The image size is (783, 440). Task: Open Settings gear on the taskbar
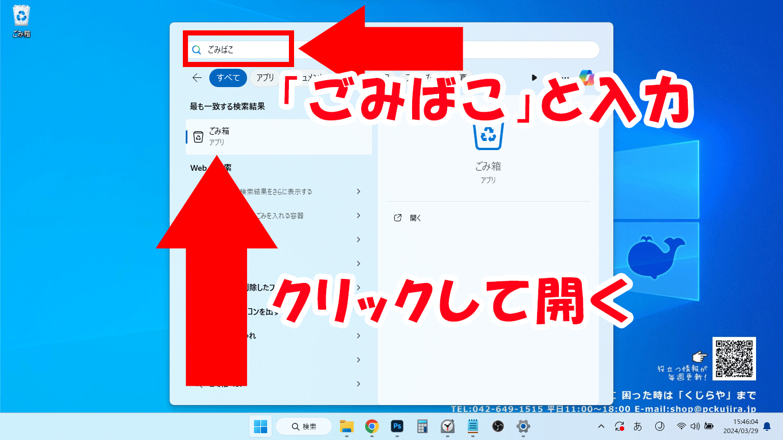click(523, 426)
